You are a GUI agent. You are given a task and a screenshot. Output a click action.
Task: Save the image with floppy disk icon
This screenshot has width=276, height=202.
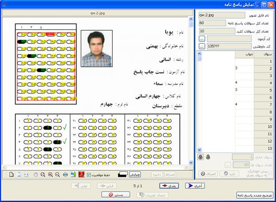73,175
